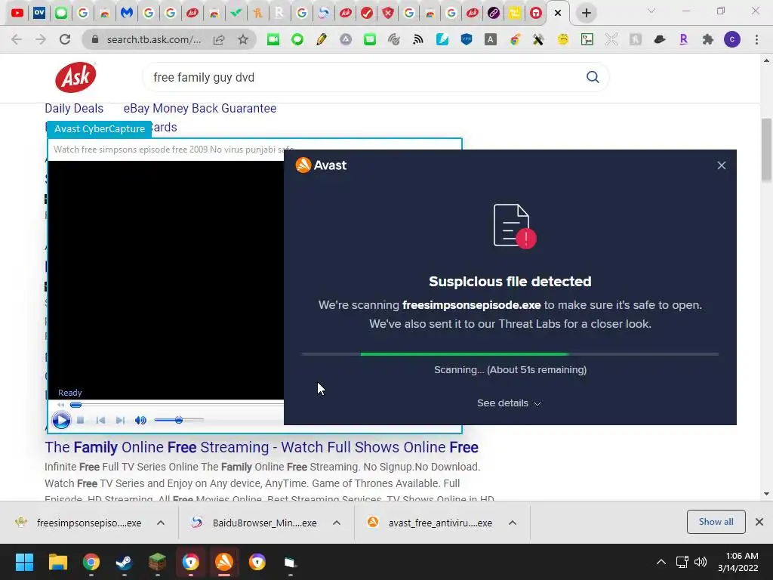Open the blue OV tab

click(x=39, y=14)
